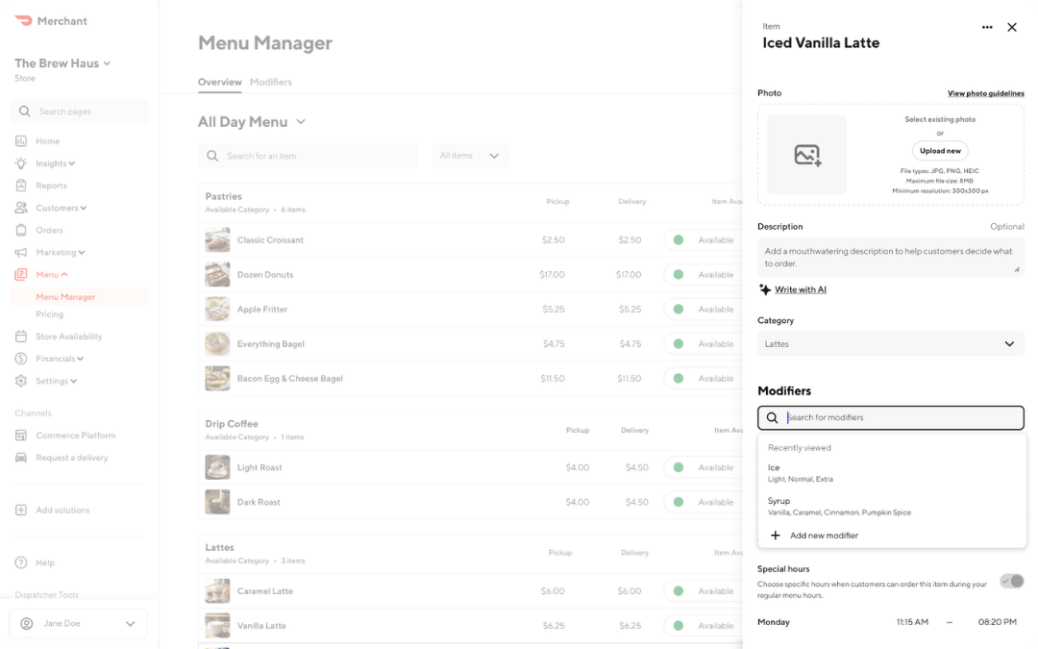Click the Menu book icon
Screen dimensions: 1038x649
click(21, 274)
